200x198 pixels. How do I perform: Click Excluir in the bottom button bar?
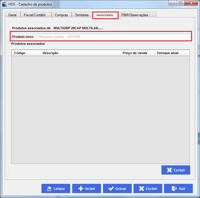[148, 188]
